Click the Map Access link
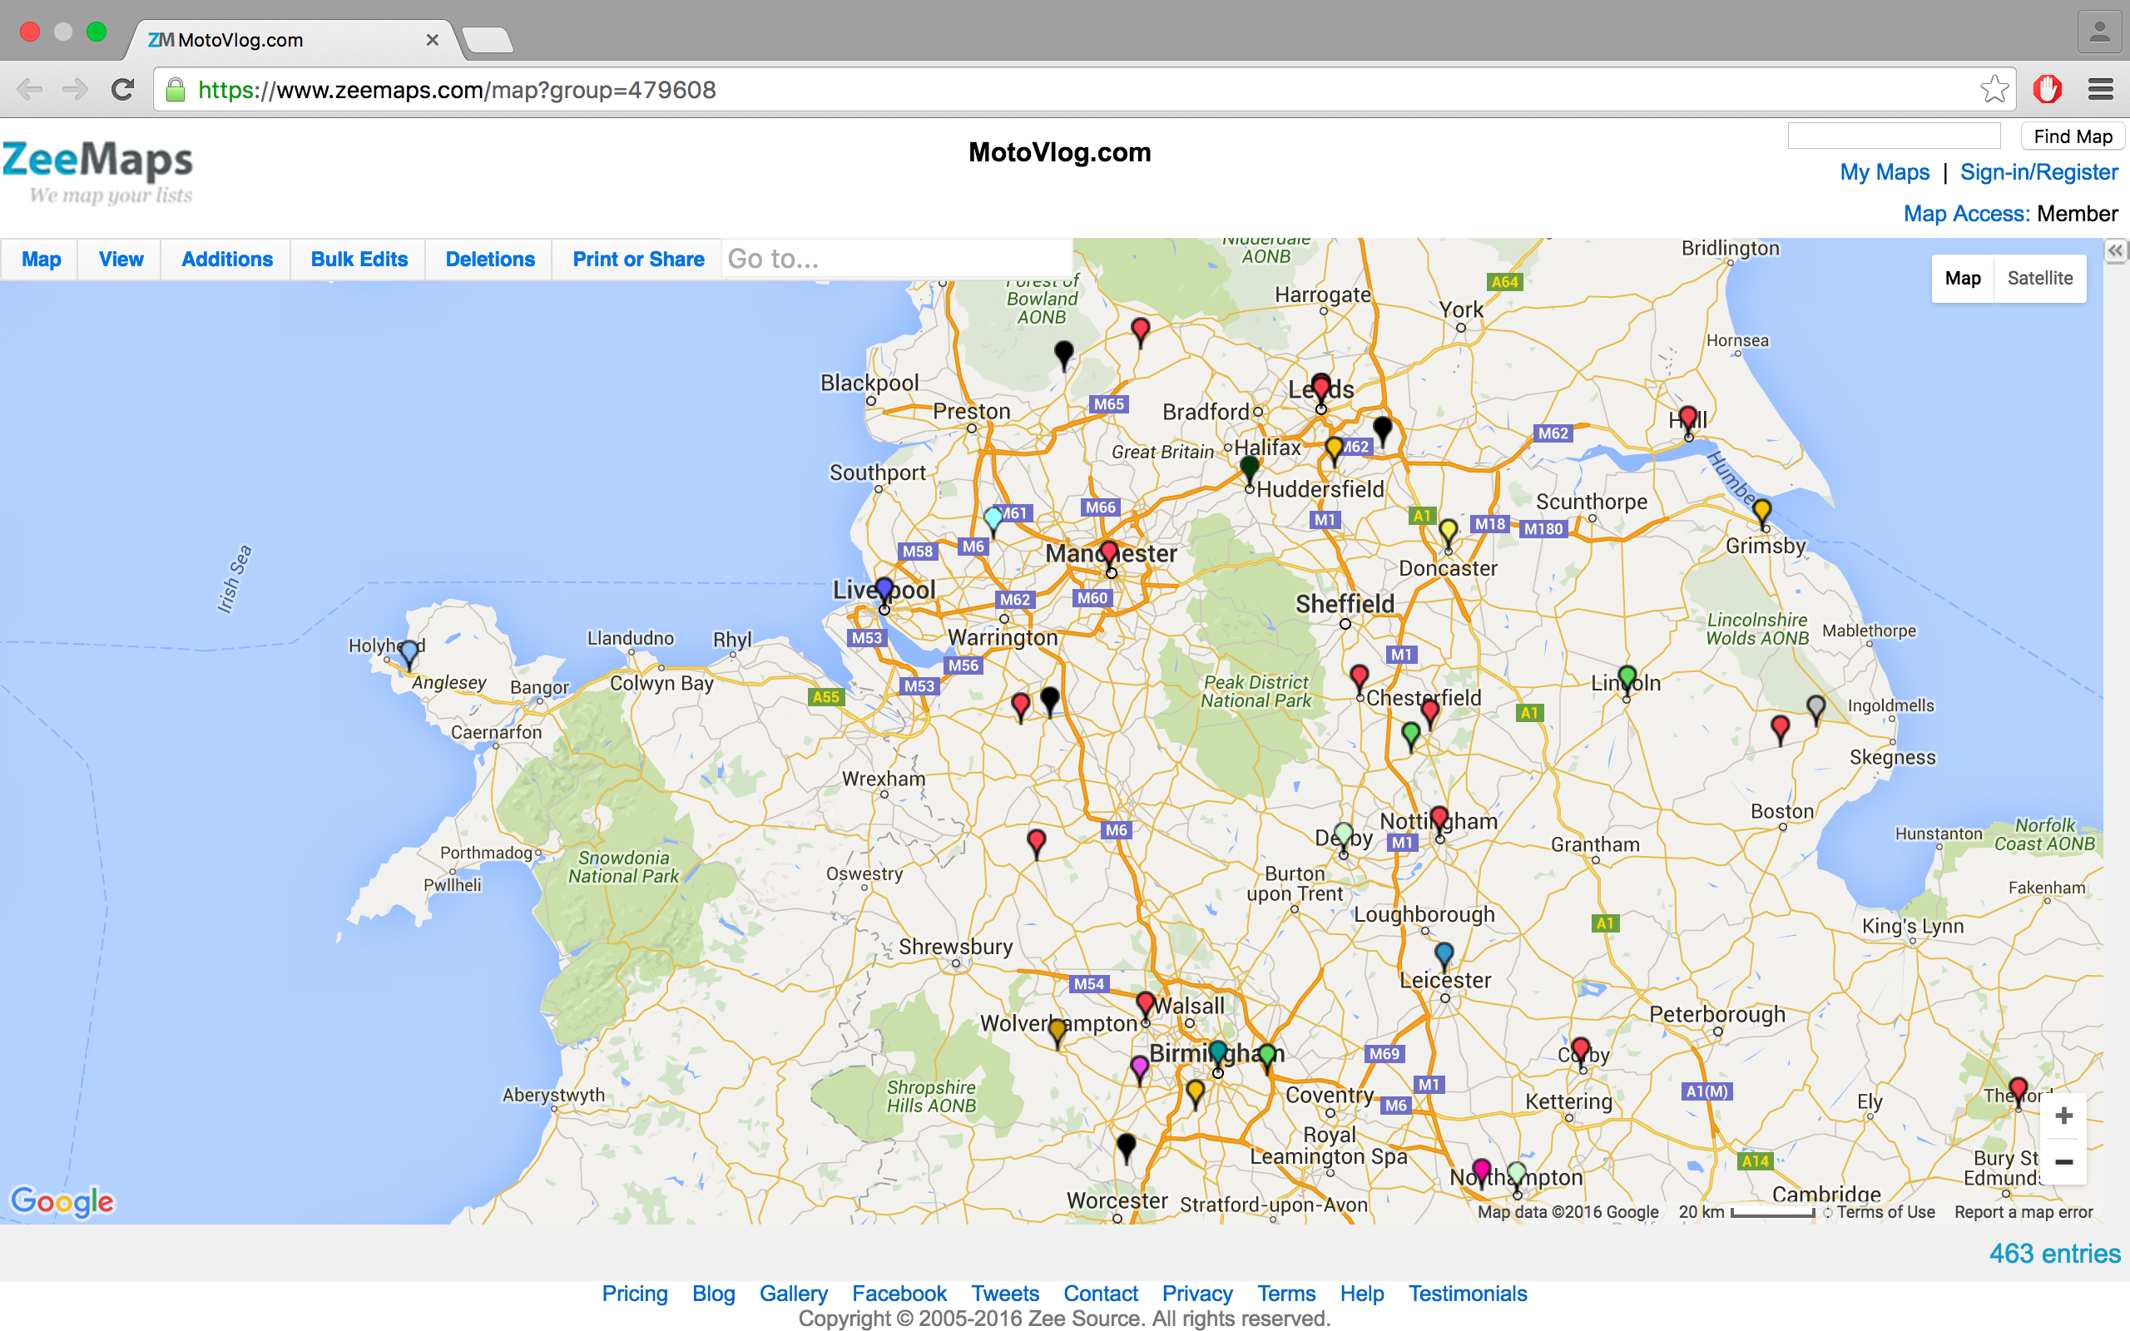 tap(1966, 214)
